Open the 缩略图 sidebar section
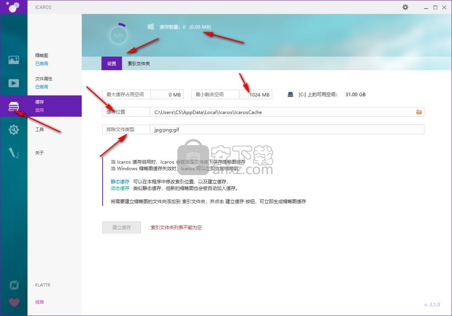This screenshot has width=452, height=316. (x=42, y=56)
